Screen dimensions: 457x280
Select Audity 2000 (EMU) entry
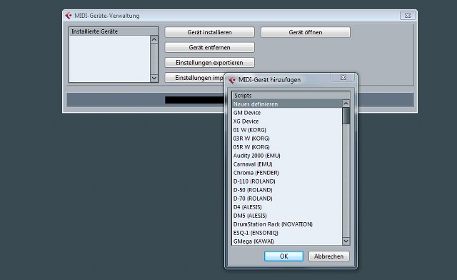pyautogui.click(x=287, y=156)
